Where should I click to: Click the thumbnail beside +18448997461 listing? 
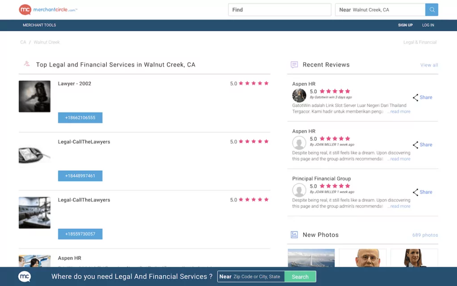pos(35,155)
